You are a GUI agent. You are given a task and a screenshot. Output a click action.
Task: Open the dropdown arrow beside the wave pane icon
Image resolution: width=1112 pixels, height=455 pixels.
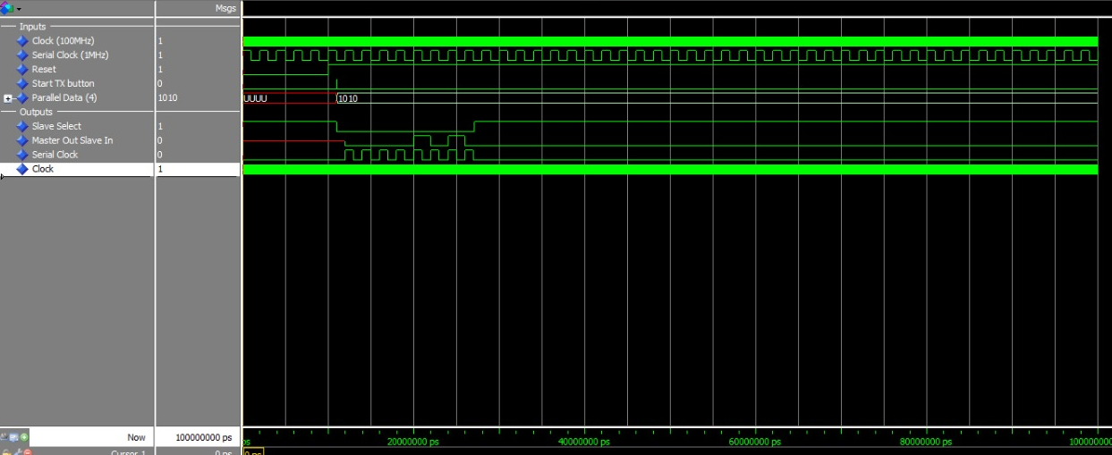pos(18,9)
